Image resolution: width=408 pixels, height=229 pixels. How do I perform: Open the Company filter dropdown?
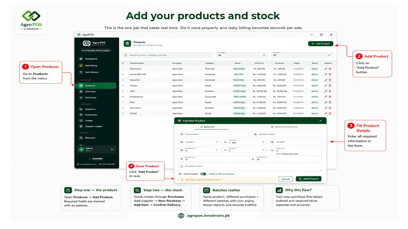[x=302, y=55]
